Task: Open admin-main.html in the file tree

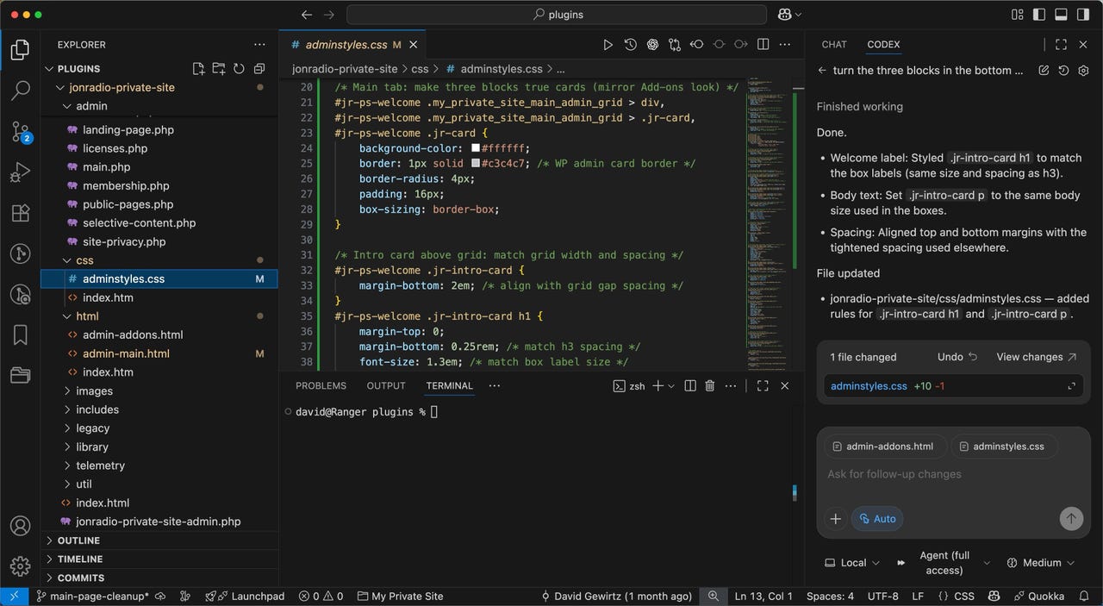Action: (x=126, y=353)
